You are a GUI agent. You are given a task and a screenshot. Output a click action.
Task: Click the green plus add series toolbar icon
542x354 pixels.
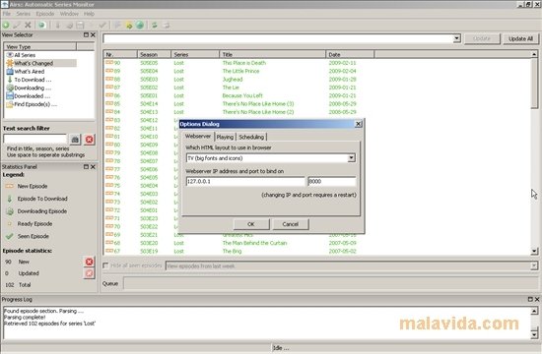click(6, 25)
